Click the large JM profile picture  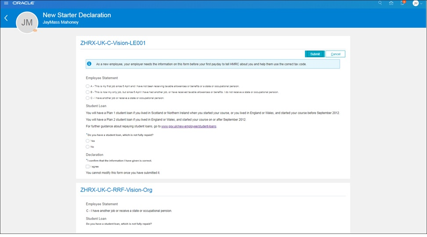pyautogui.click(x=27, y=22)
